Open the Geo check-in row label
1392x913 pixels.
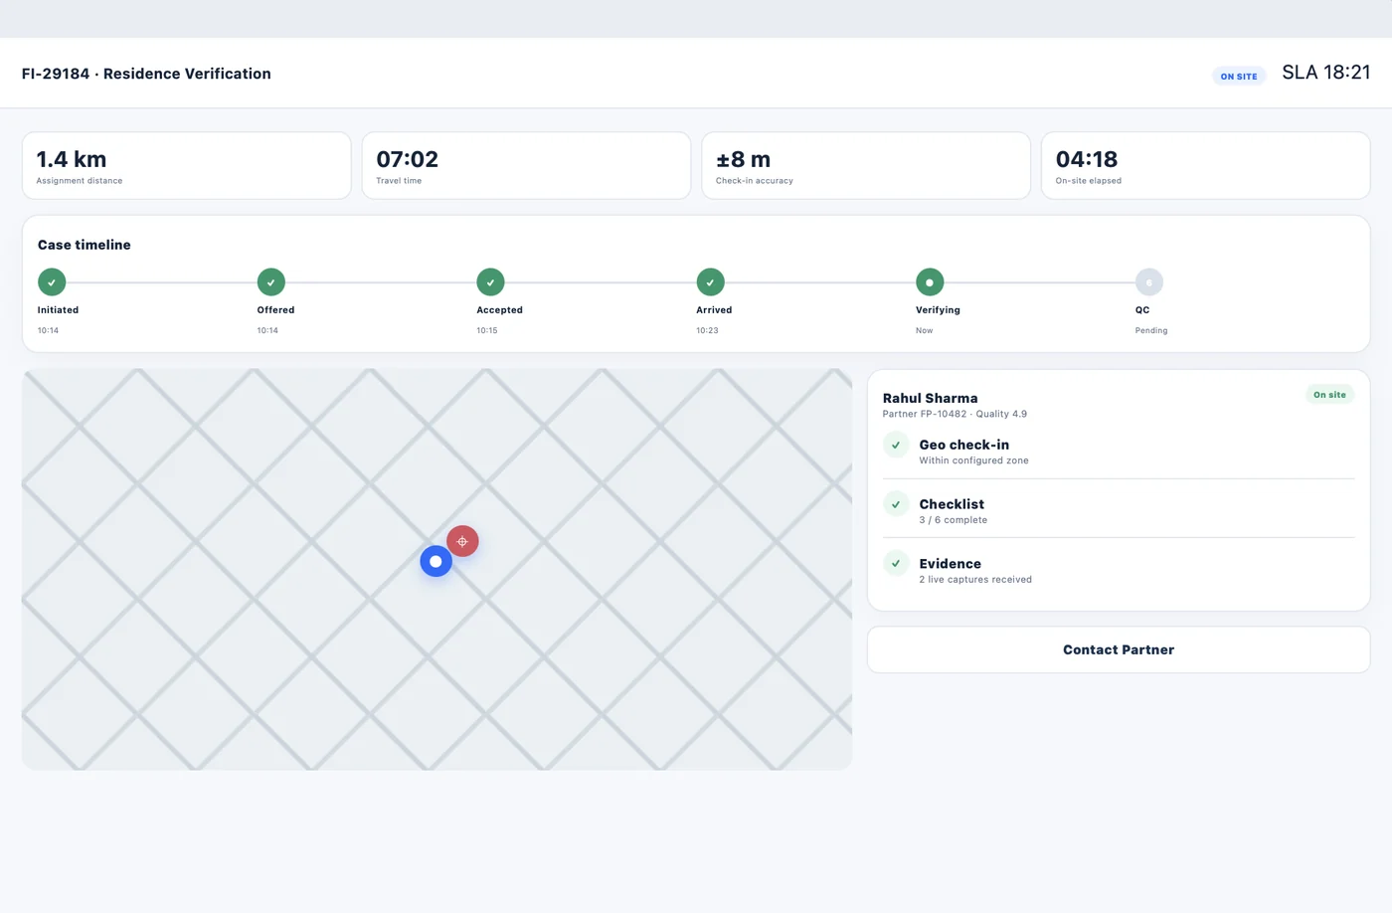[x=964, y=445]
